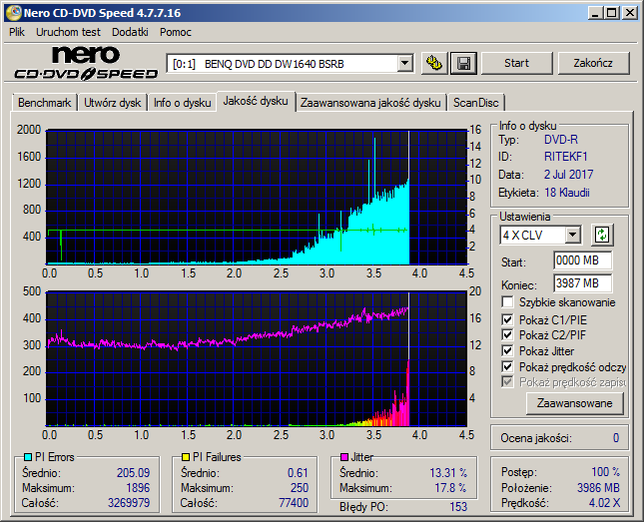Click the Błędy PO value 153
Image resolution: width=644 pixels, height=522 pixels.
(x=458, y=507)
